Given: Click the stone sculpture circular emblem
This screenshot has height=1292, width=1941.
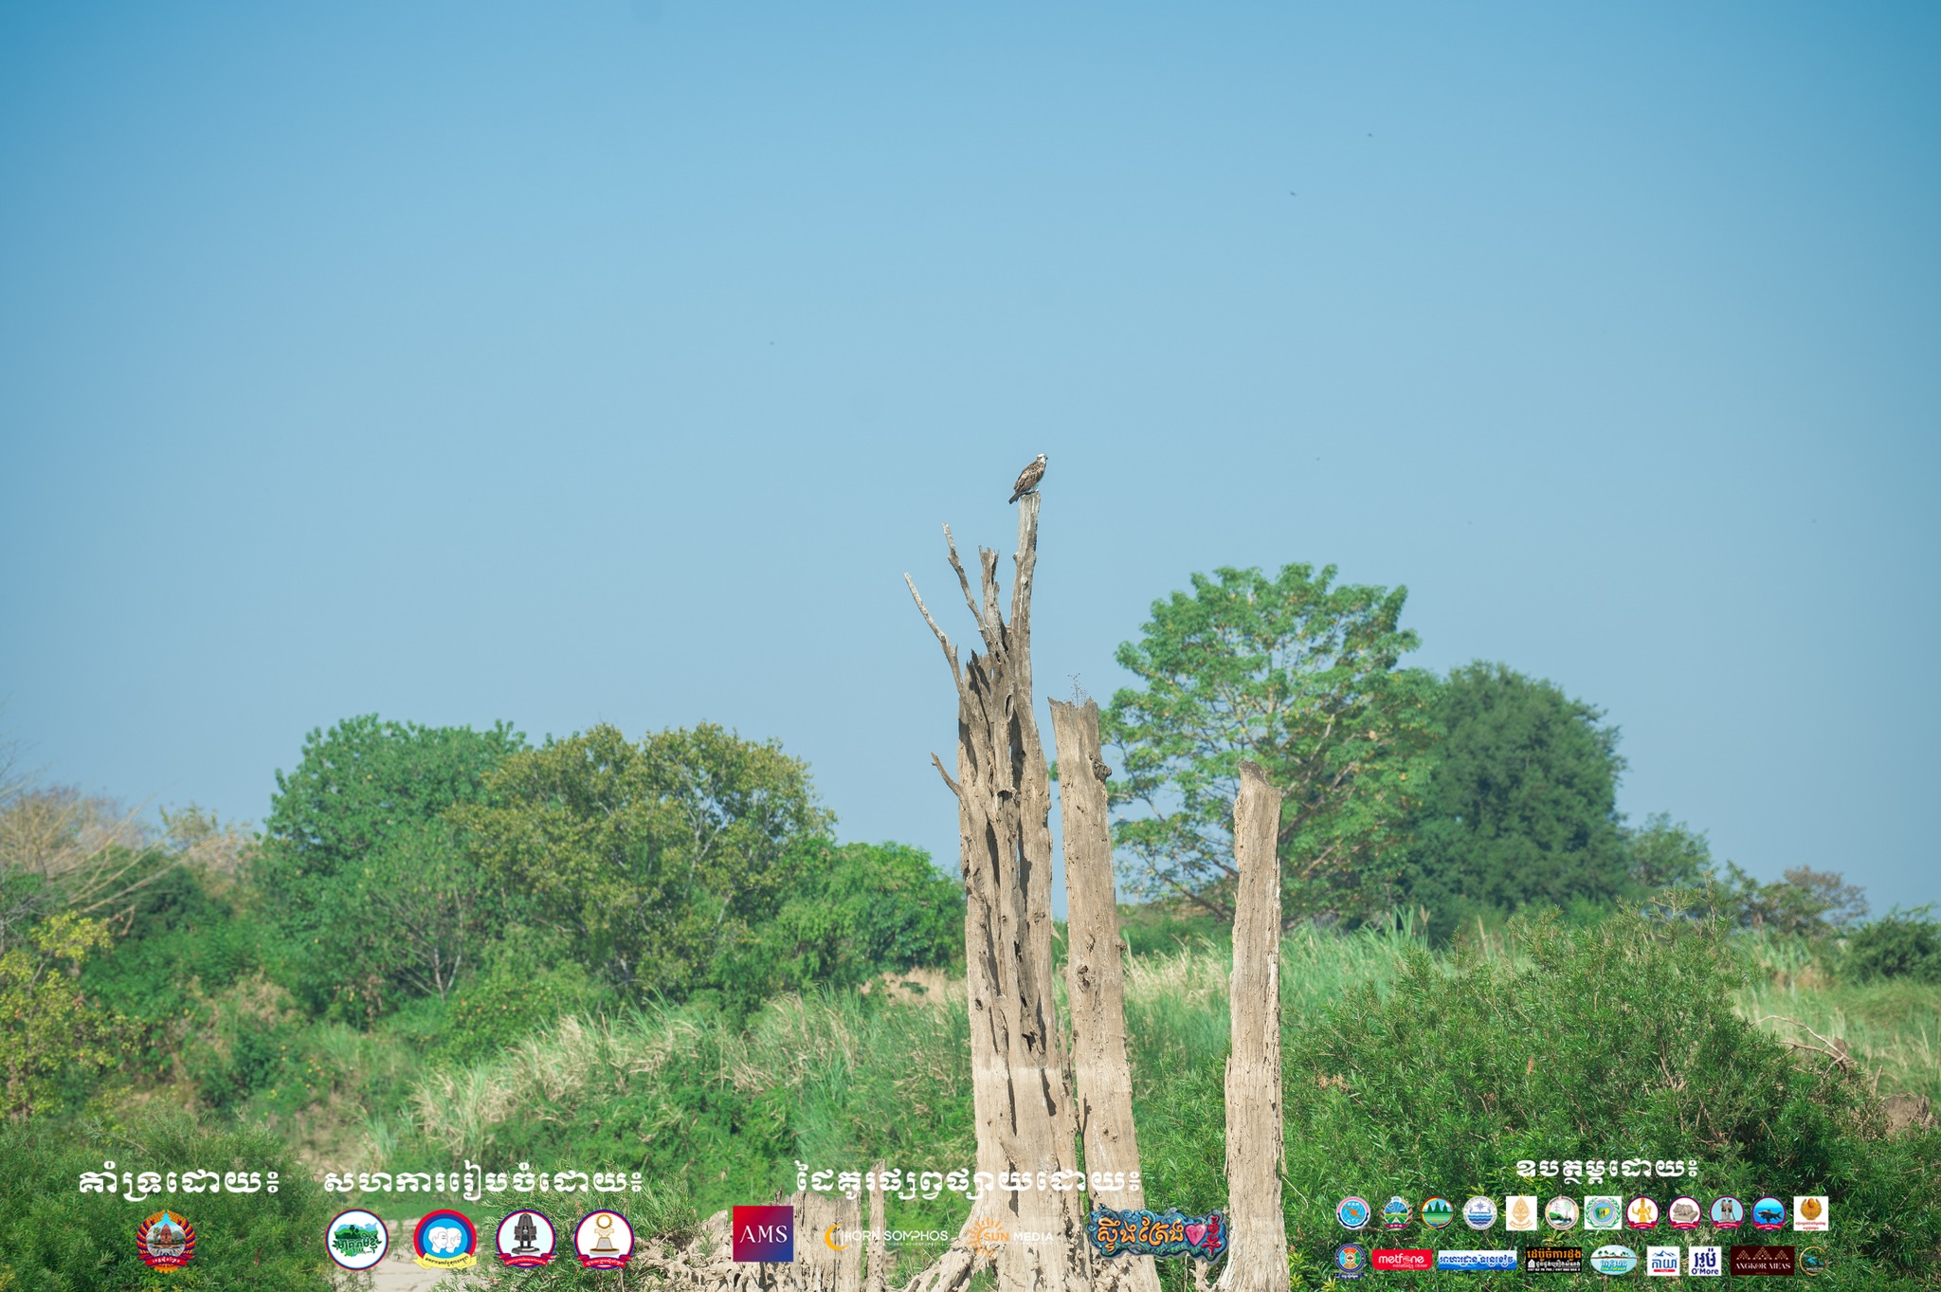Looking at the screenshot, I should pyautogui.click(x=1684, y=1213).
